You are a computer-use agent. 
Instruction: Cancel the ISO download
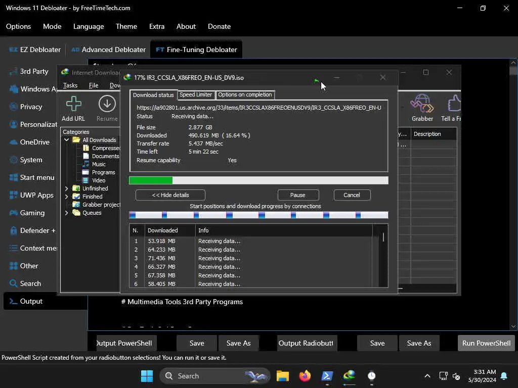pyautogui.click(x=352, y=195)
